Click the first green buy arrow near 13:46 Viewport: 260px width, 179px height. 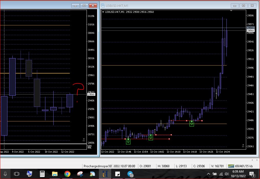(128, 141)
